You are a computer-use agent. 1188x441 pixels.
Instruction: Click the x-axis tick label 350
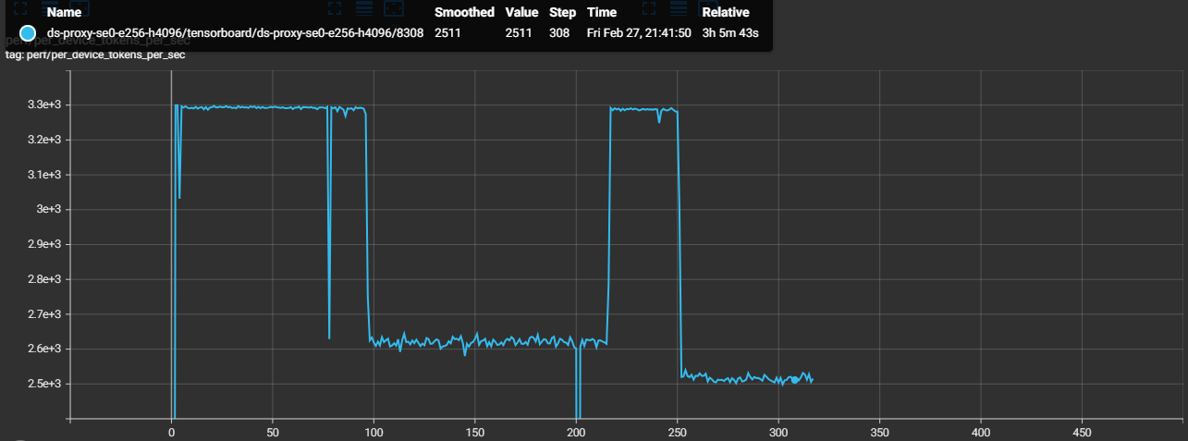[880, 432]
